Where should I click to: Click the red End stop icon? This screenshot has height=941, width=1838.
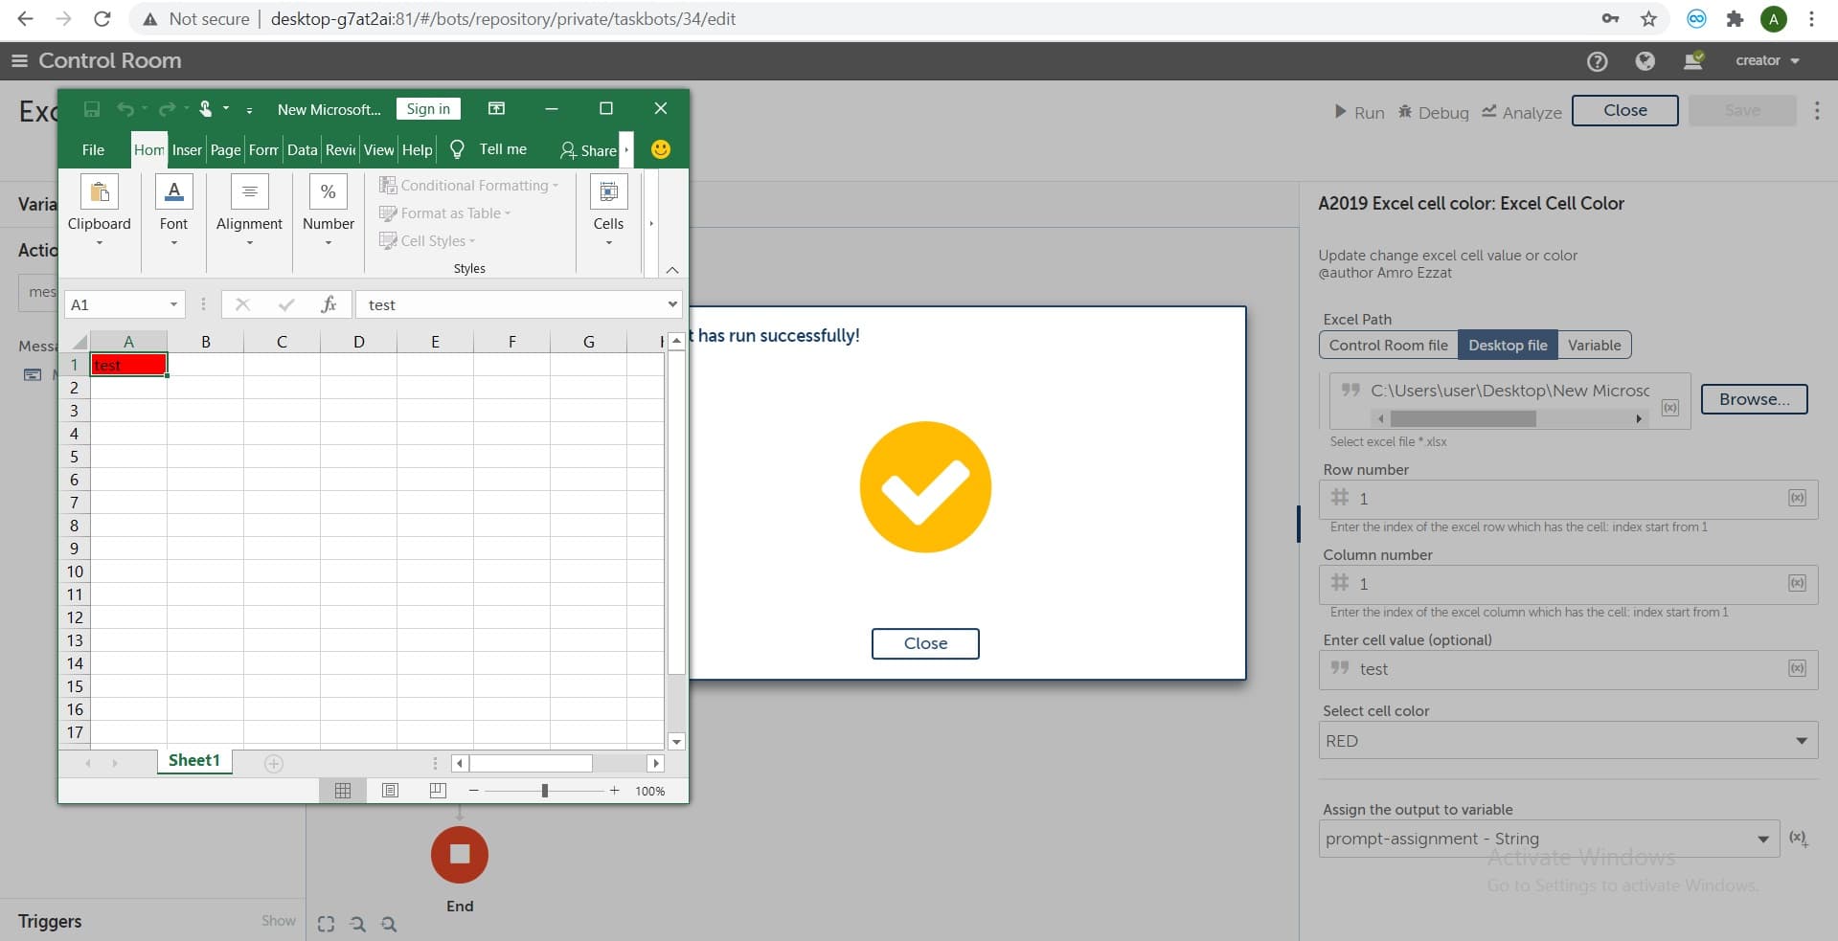point(460,854)
